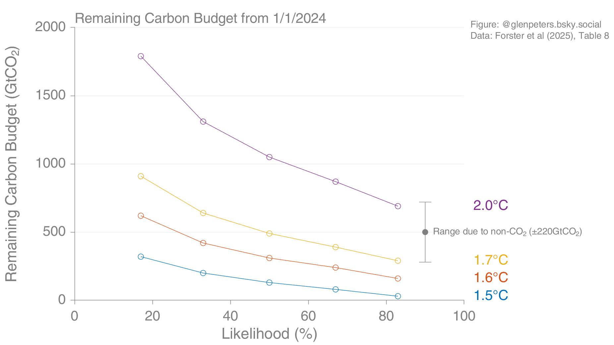The height and width of the screenshot is (345, 614).
Task: Select the 1.5°C blue marker at 50% likelihood
Action: [269, 282]
